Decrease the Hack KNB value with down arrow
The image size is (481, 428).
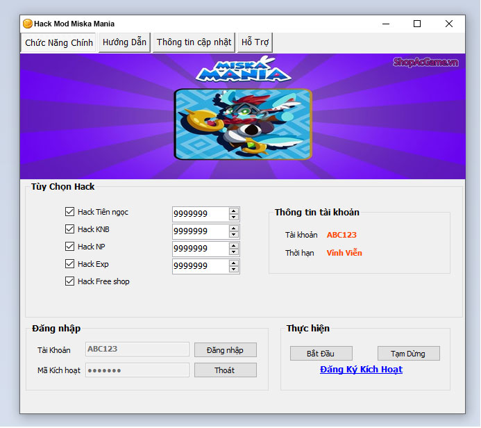click(x=234, y=235)
